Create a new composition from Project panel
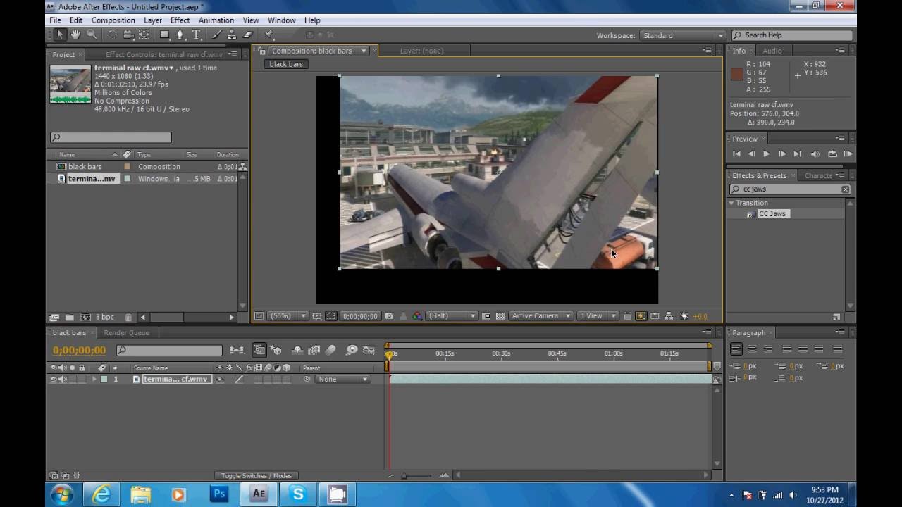The height and width of the screenshot is (507, 902). point(86,318)
